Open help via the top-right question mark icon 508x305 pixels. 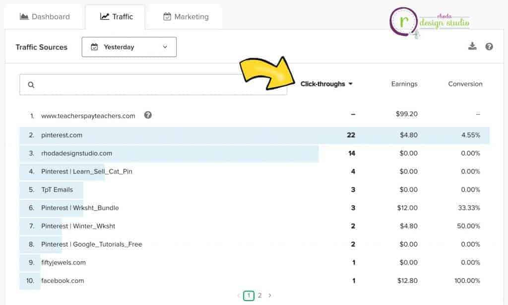click(x=489, y=47)
